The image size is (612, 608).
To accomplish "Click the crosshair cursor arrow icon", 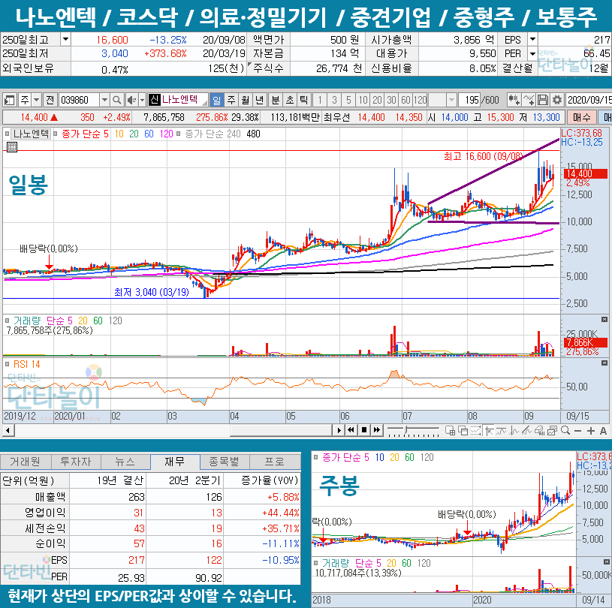I will [x=489, y=430].
